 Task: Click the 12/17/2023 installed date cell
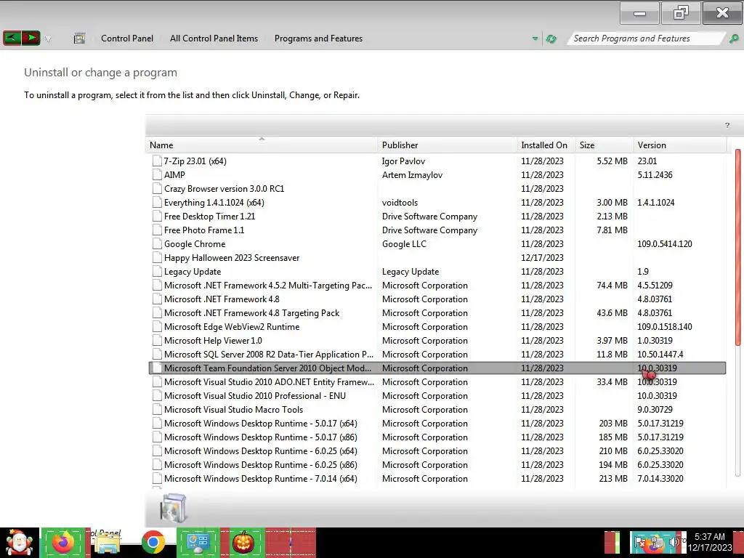(x=542, y=258)
